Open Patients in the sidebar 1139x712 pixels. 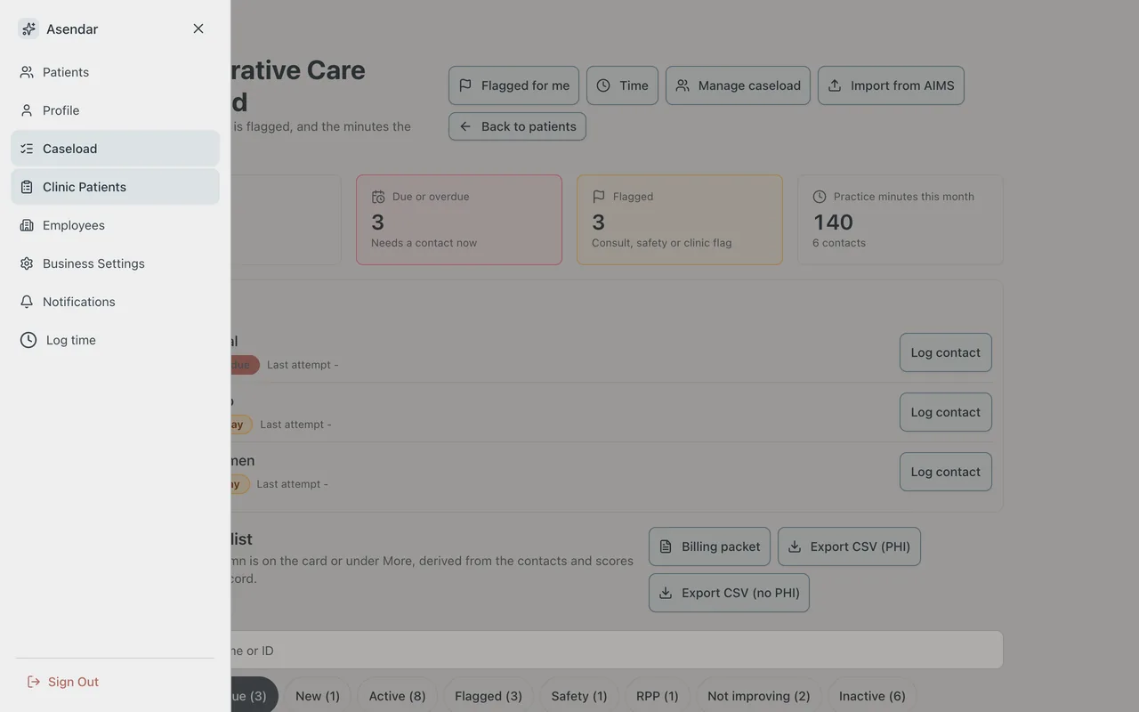tap(115, 72)
